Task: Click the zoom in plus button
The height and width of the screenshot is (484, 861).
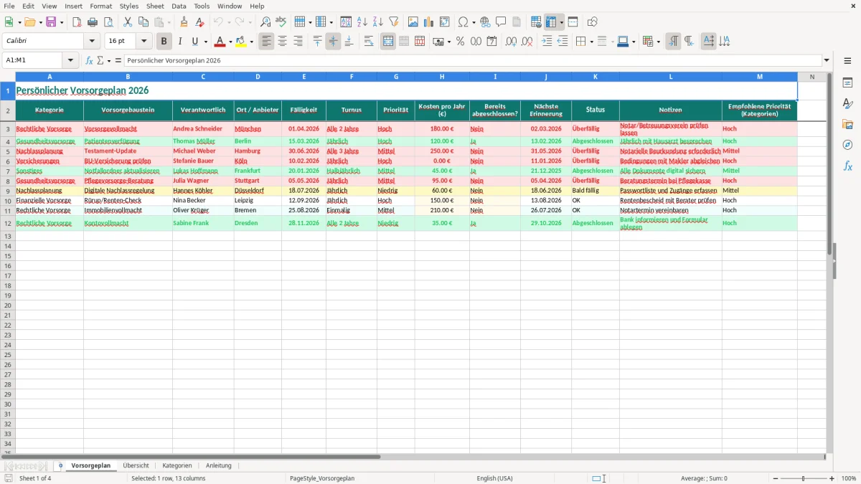Action: 832,478
